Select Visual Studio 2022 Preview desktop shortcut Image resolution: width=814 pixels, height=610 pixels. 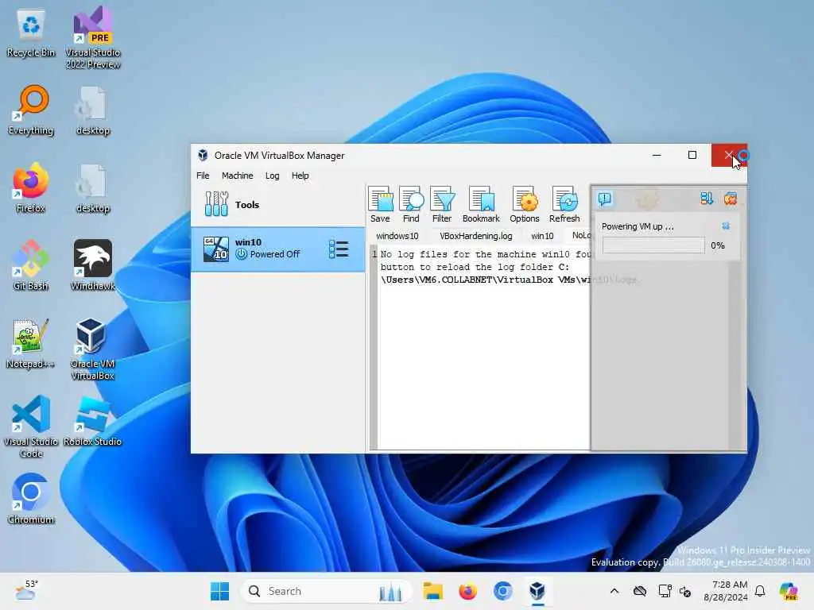tap(93, 38)
